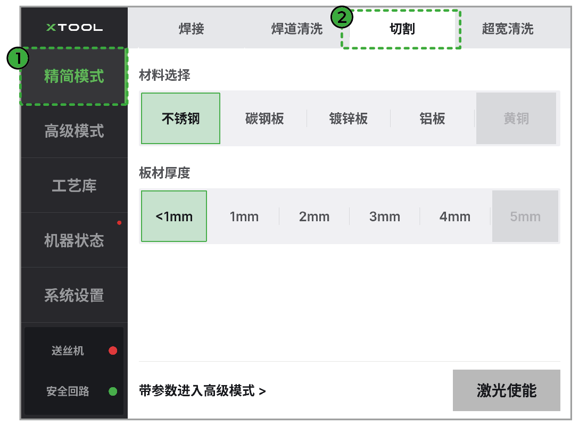Select <1mm plate thickness
The image size is (579, 426).
click(x=174, y=216)
